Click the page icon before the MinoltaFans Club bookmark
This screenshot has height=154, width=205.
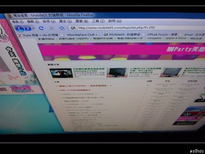click(x=62, y=35)
